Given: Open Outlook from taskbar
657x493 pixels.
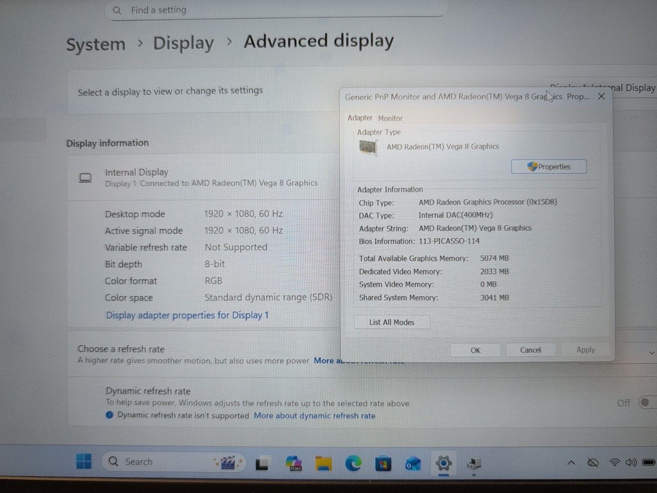Looking at the screenshot, I should [x=413, y=464].
